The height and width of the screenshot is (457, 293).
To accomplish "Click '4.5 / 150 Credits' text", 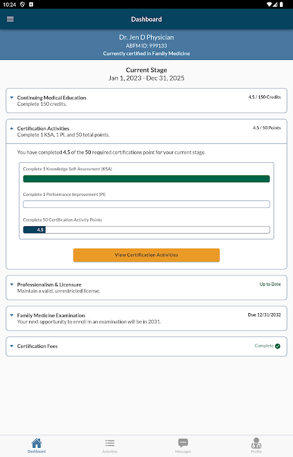I will [x=264, y=97].
